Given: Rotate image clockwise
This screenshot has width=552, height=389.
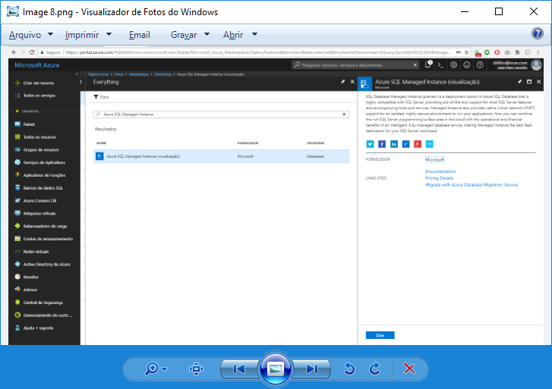Looking at the screenshot, I should [x=374, y=369].
